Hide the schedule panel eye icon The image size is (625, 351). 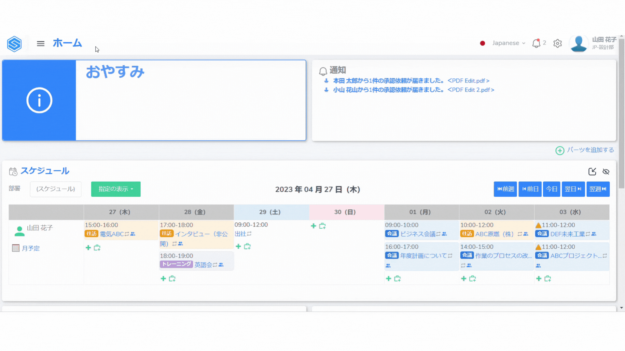(606, 172)
